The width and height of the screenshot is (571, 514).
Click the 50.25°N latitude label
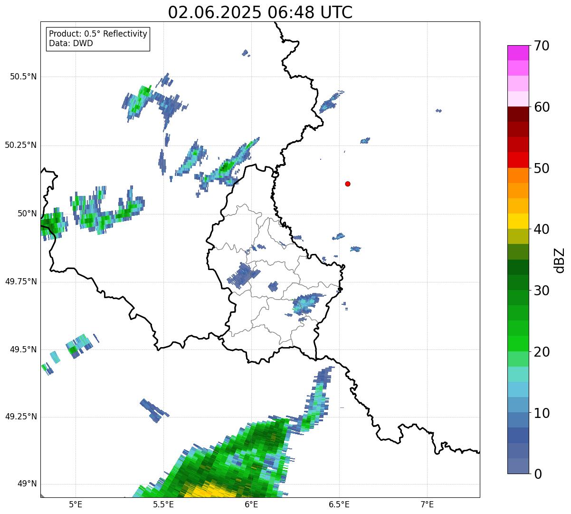point(20,145)
